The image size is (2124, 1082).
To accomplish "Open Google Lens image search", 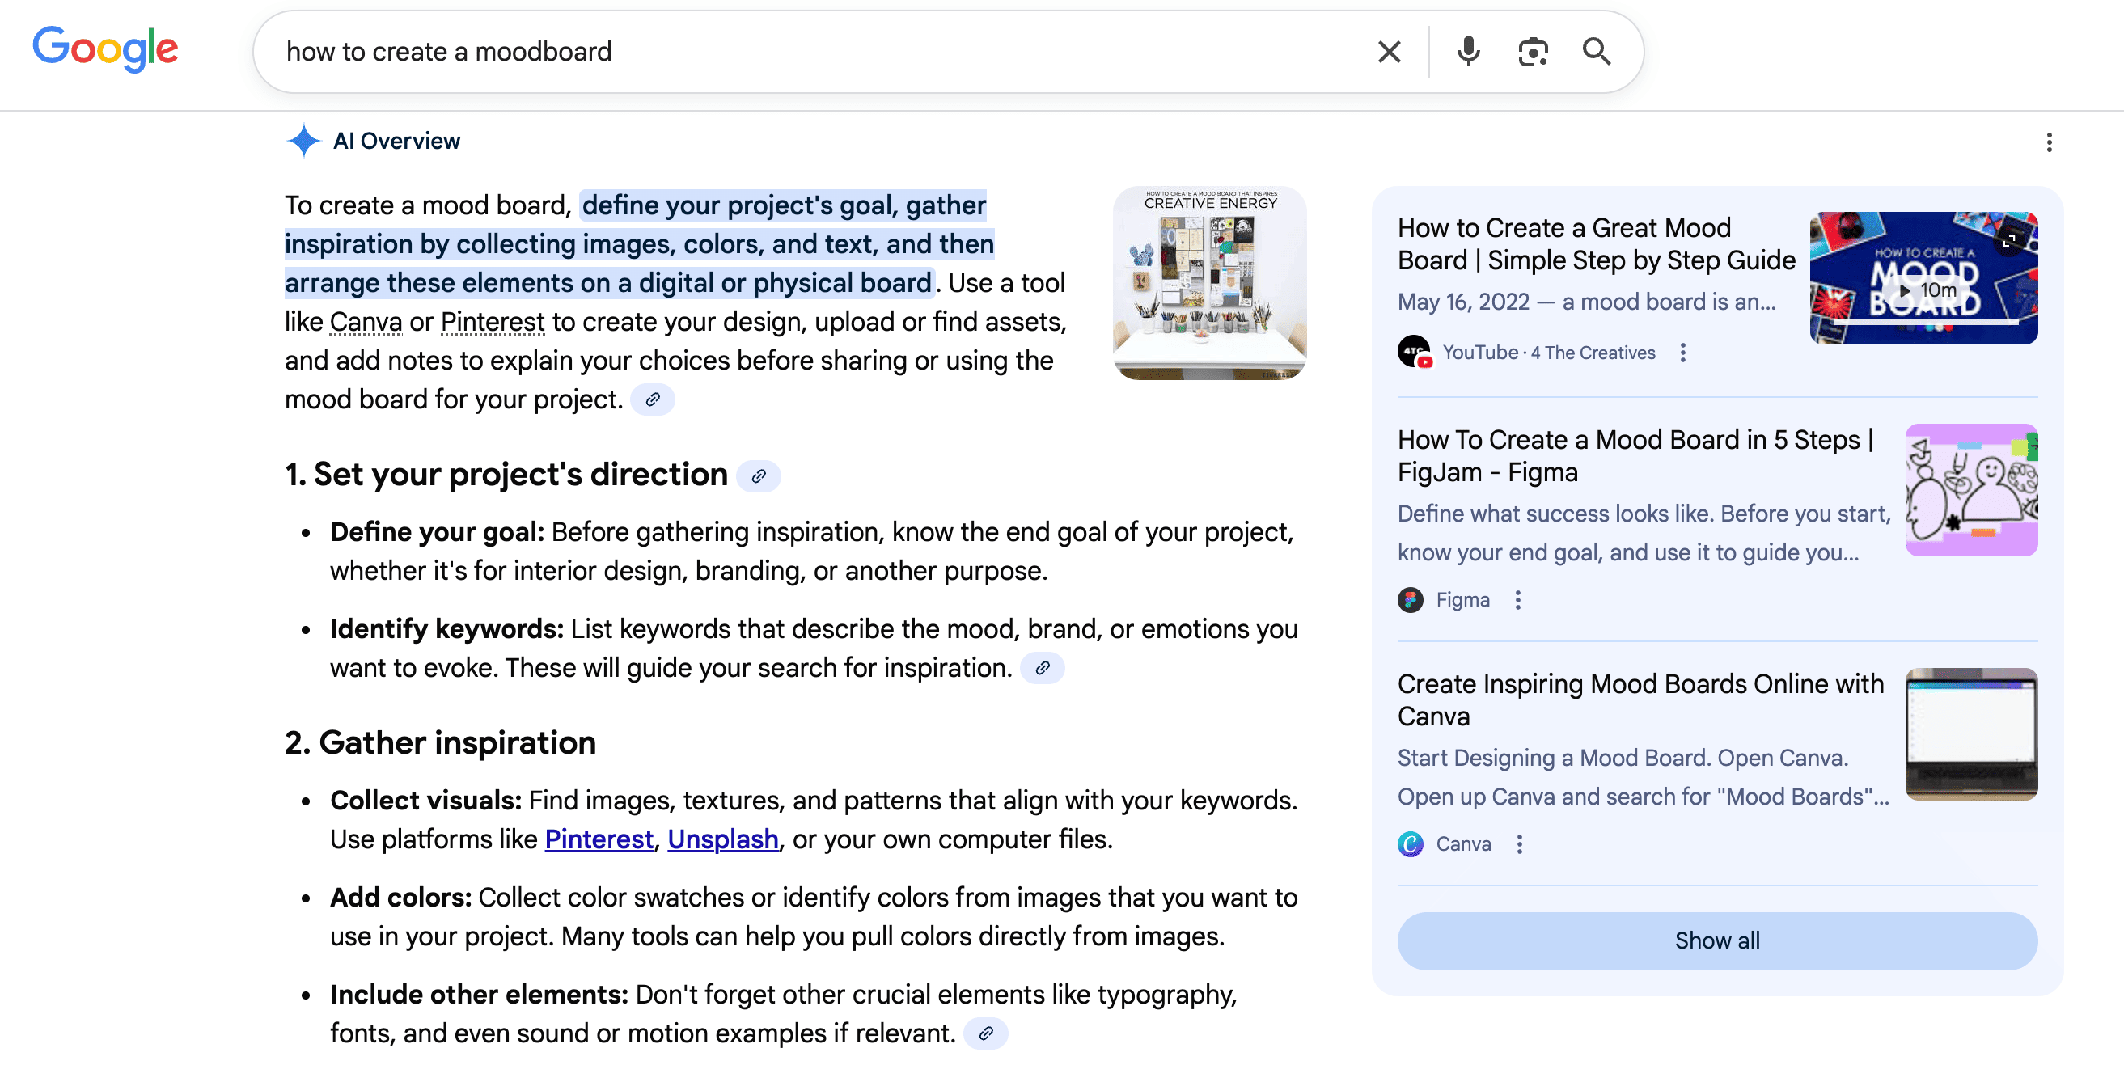I will point(1532,52).
